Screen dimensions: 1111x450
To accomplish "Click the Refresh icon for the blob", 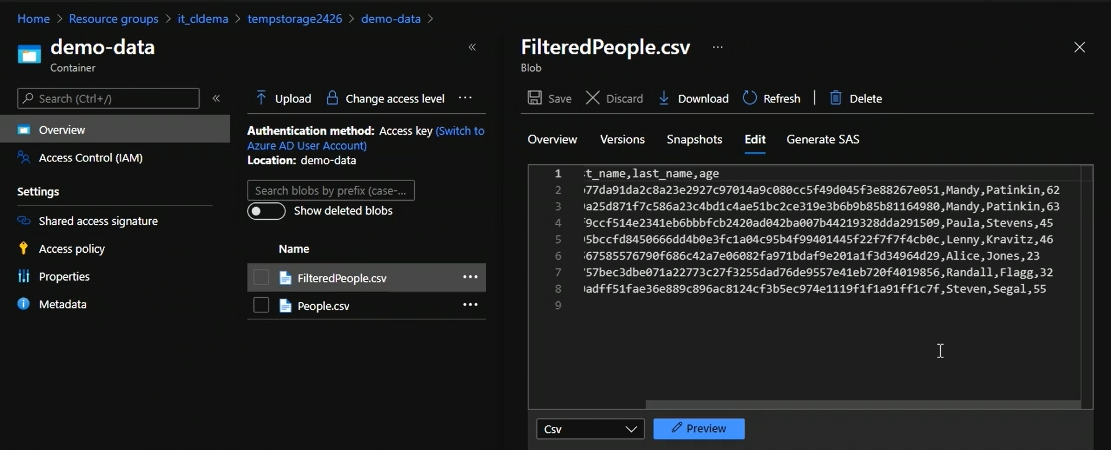I will [749, 98].
